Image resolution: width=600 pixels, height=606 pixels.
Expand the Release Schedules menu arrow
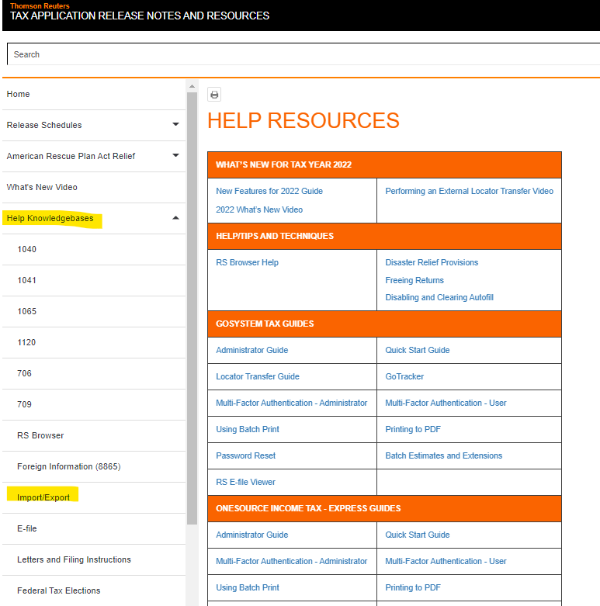tap(175, 124)
